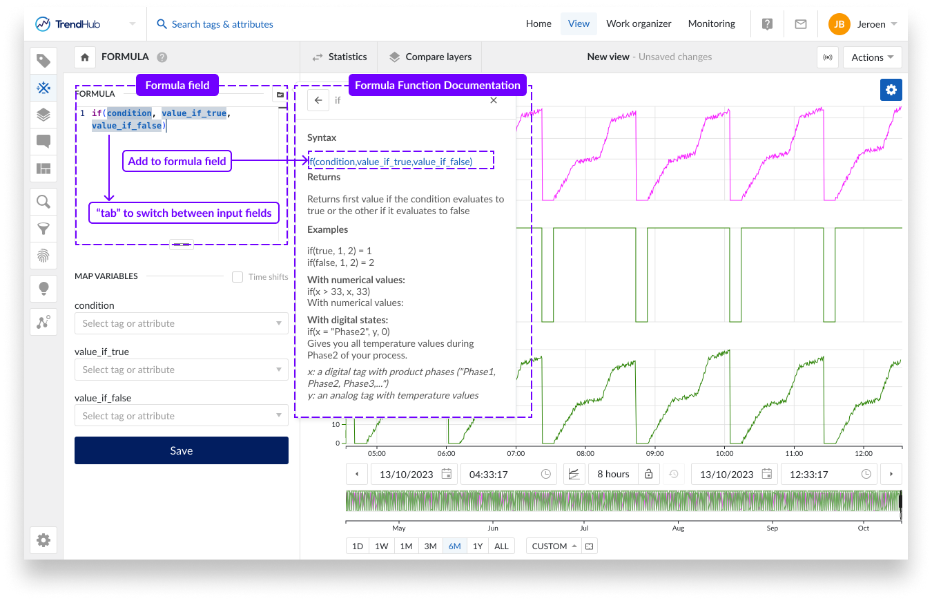Open the Work organizer menu
932x601 pixels.
pos(639,23)
